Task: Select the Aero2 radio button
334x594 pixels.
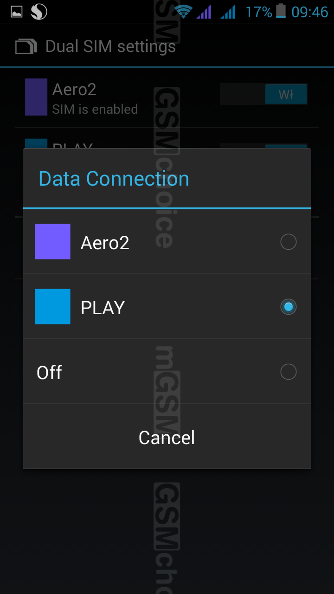Action: point(288,242)
